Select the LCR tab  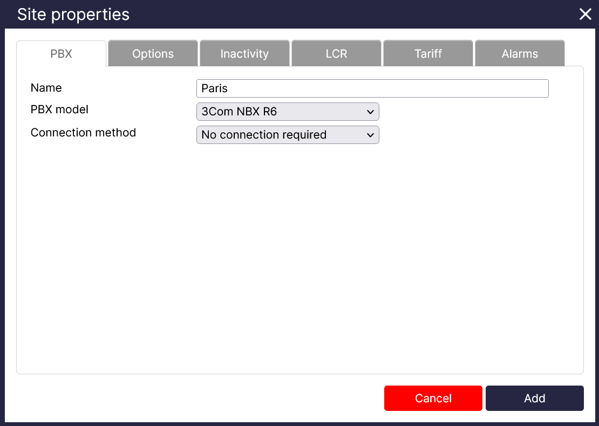336,53
